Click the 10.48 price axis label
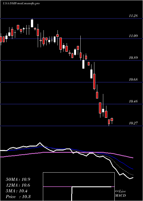Image resolution: width=143 pixels, height=201 pixels. coord(134,101)
